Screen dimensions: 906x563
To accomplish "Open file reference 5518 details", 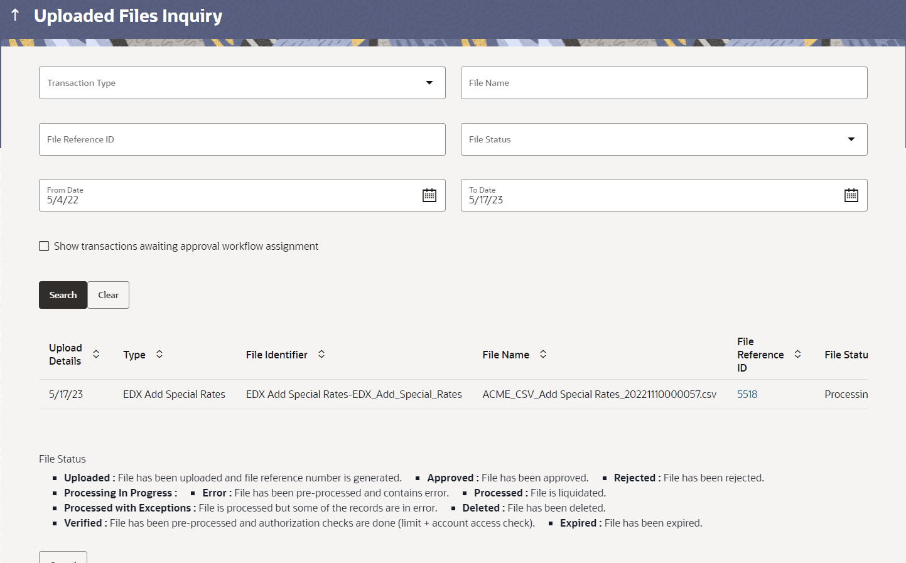I will tap(747, 394).
